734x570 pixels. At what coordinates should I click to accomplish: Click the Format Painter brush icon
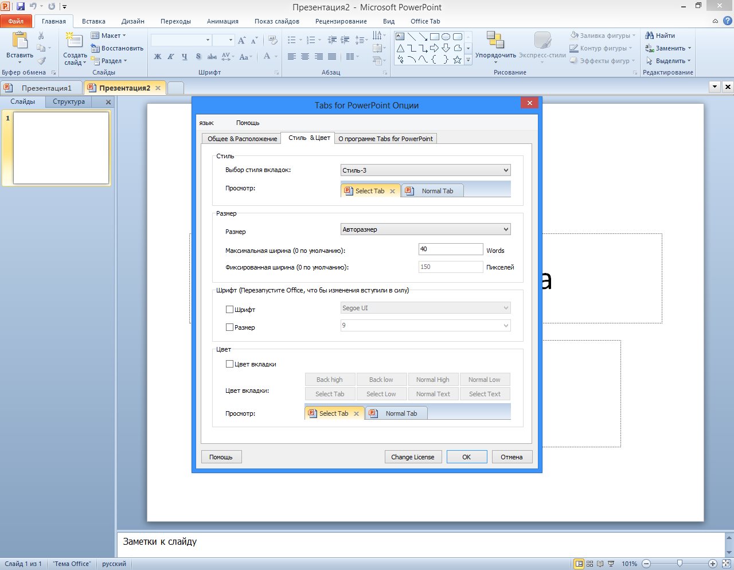coord(41,61)
